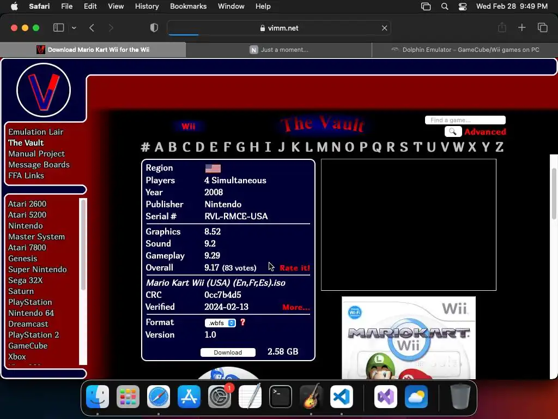Click the Wii section label

tap(188, 126)
